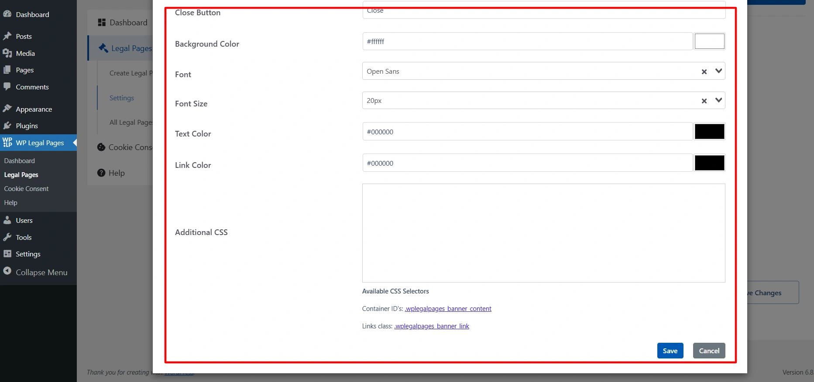Click the Legal Pages gavel icon
The image size is (814, 382).
pos(103,48)
